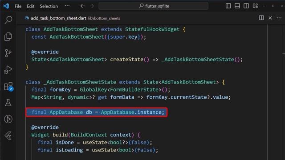Click the flutter_sqflite search box

(153, 6)
